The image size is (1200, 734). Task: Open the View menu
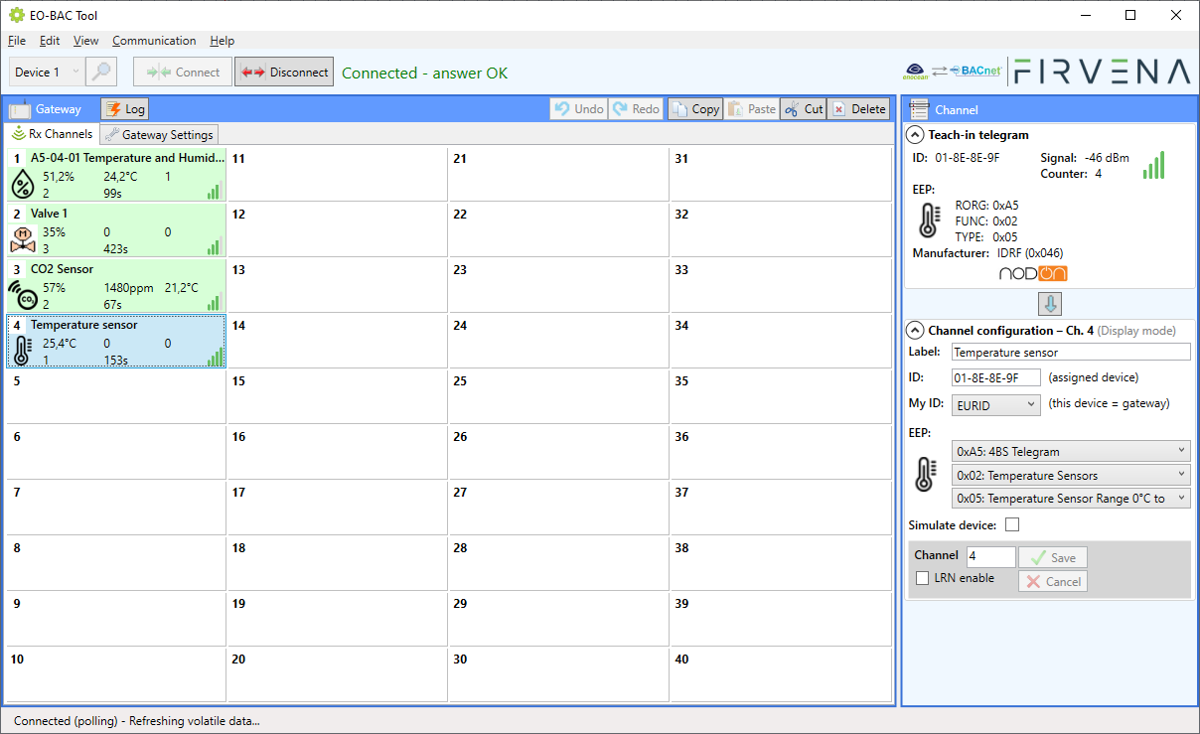(86, 41)
